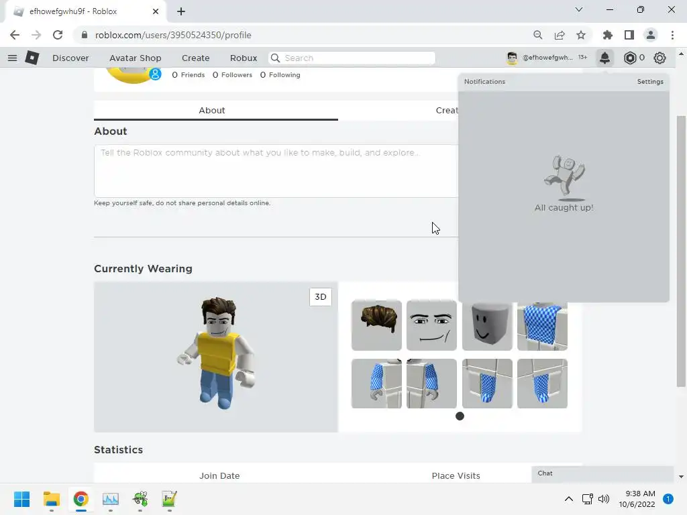The image size is (687, 515).
Task: Open the Followers count link
Action: pyautogui.click(x=233, y=75)
